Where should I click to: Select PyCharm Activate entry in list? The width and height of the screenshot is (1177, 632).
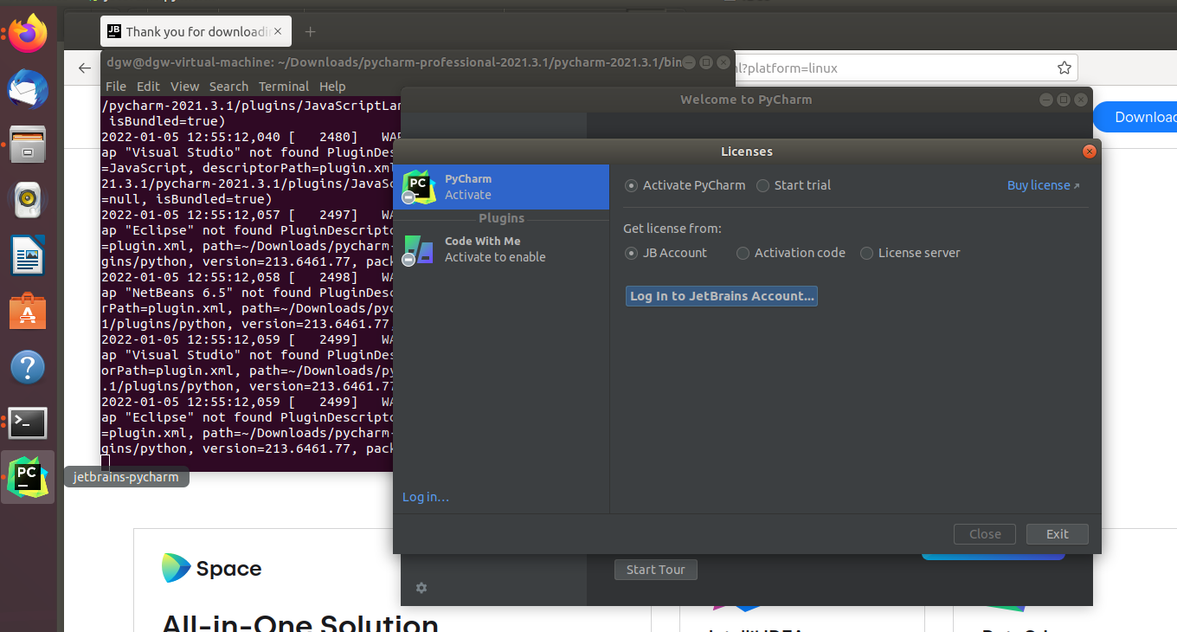pyautogui.click(x=501, y=187)
